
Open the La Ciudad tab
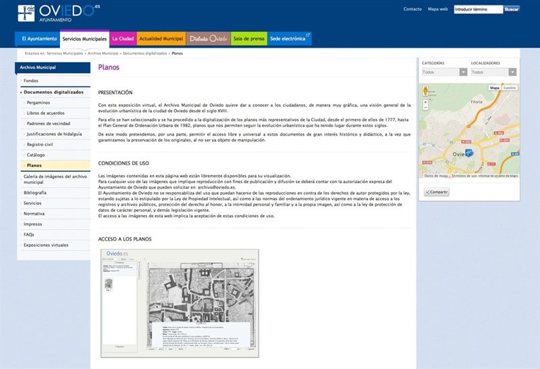click(x=124, y=39)
